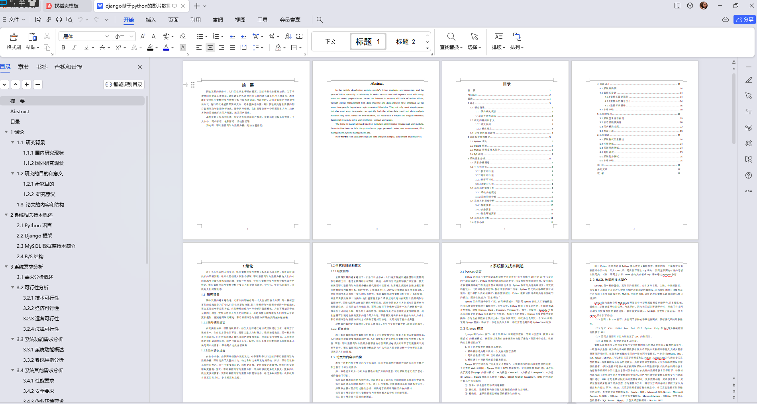Screen dimensions: 757x404
Task: Toggle distributed alignment
Action: (x=243, y=47)
